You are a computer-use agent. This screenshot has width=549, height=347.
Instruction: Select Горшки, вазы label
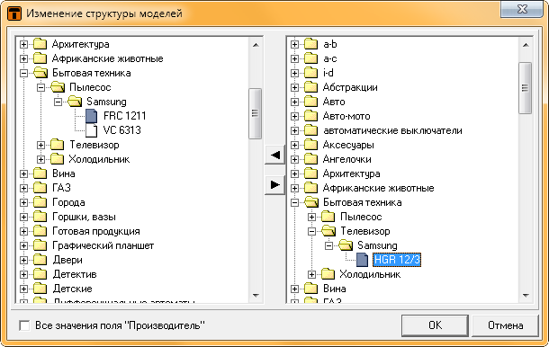(84, 217)
